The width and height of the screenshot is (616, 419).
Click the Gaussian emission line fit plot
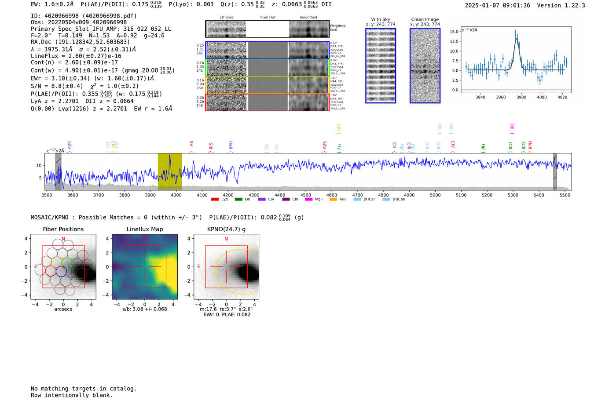[x=516, y=60]
